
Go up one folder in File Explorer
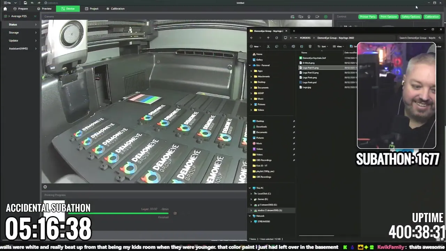[268, 38]
